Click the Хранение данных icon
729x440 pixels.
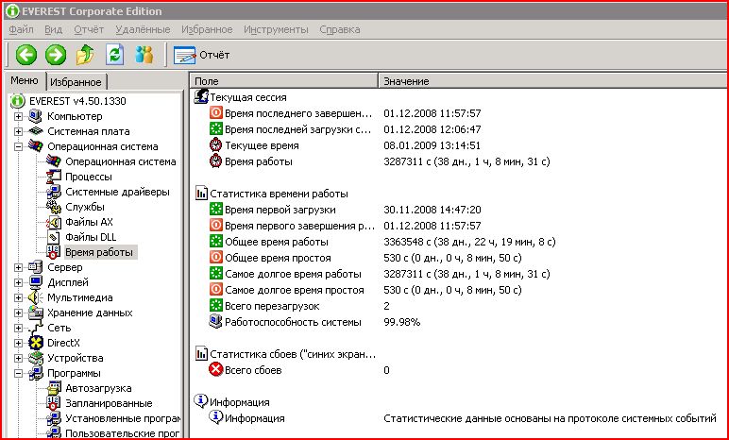tap(35, 313)
